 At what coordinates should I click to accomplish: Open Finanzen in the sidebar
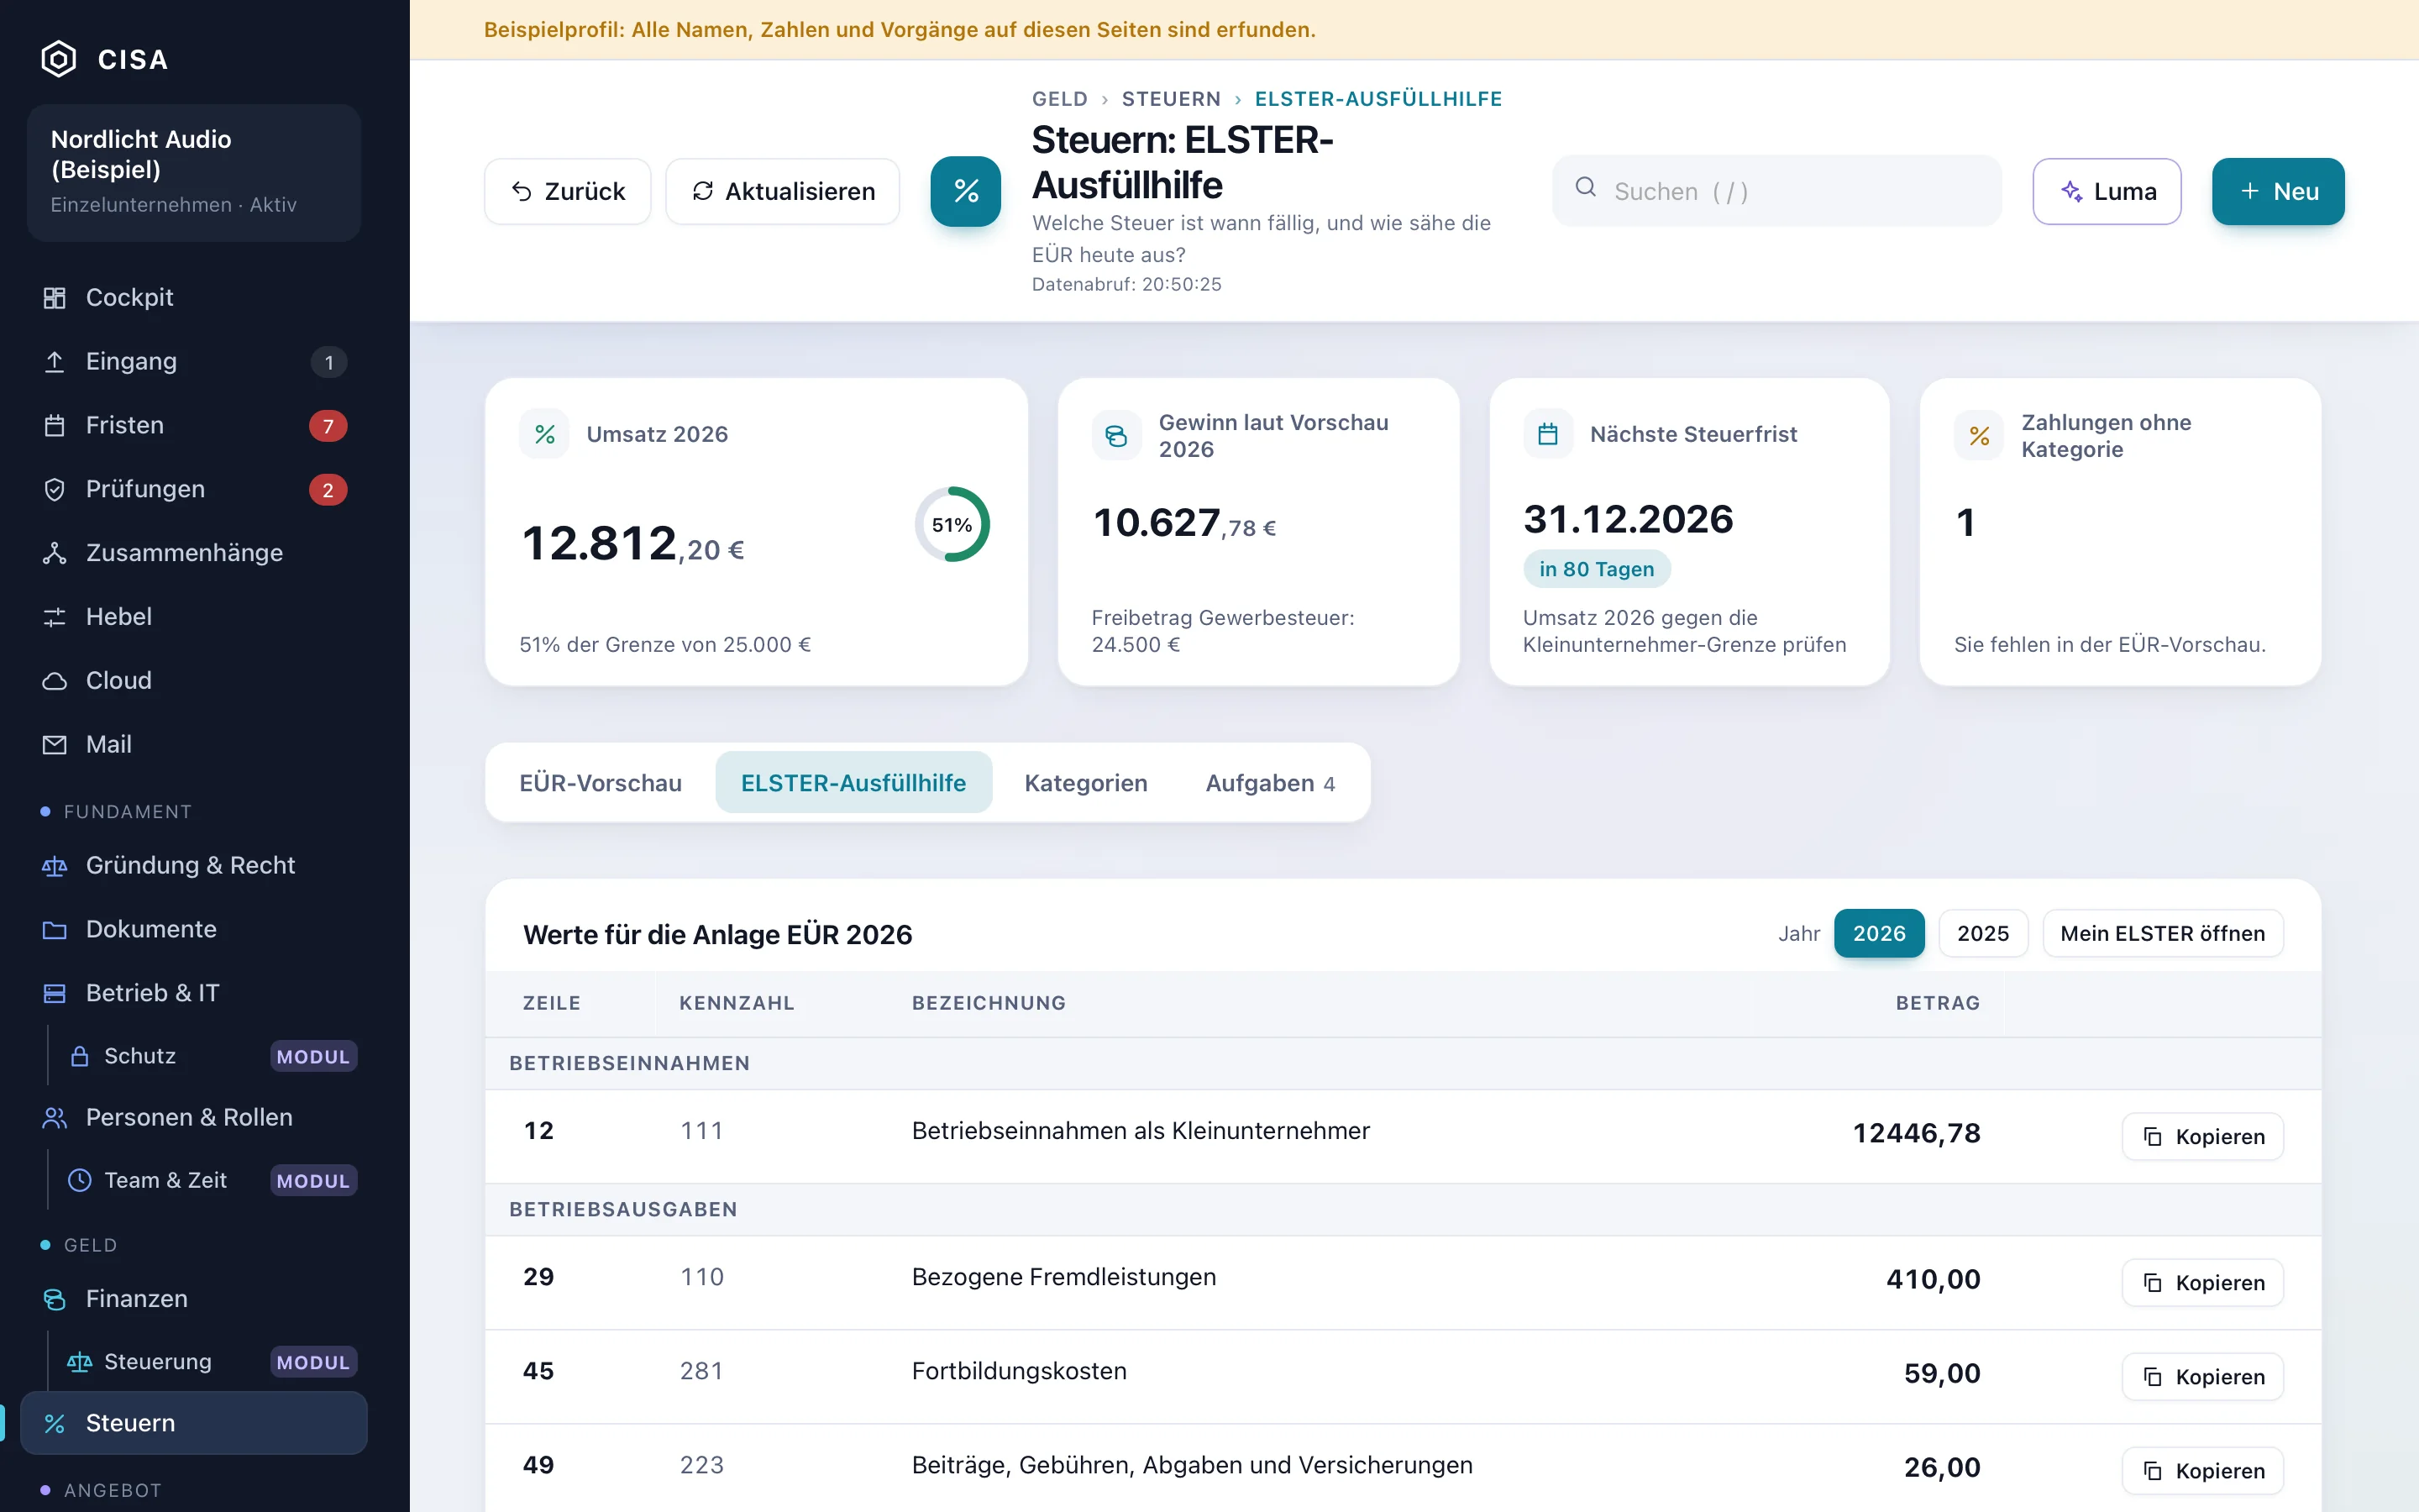coord(194,1298)
